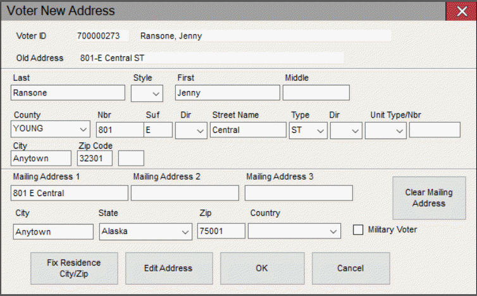477x296 pixels.
Task: Expand the Dir dropdown after Type
Action: [346, 131]
